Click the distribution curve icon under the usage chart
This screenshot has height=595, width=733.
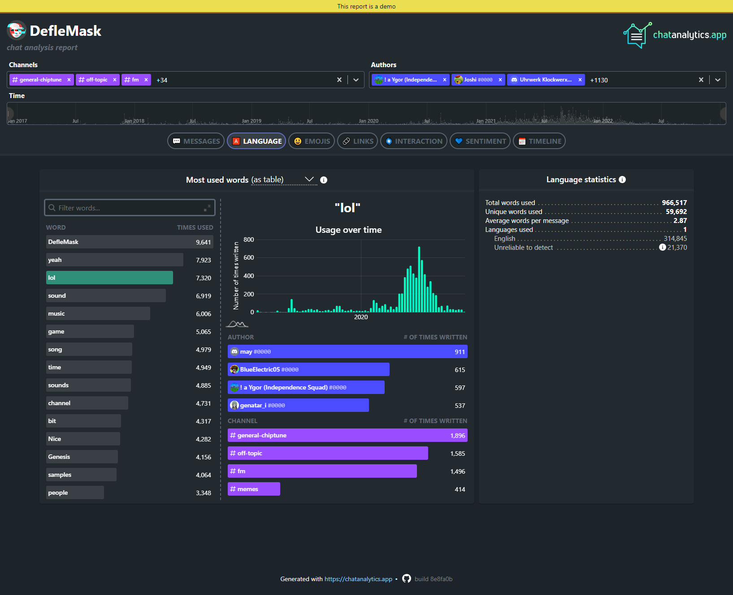pyautogui.click(x=237, y=323)
